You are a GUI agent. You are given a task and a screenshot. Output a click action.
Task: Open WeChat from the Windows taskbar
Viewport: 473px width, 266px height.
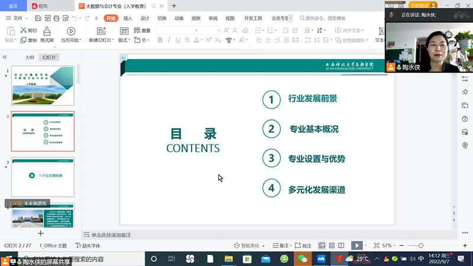click(x=303, y=259)
